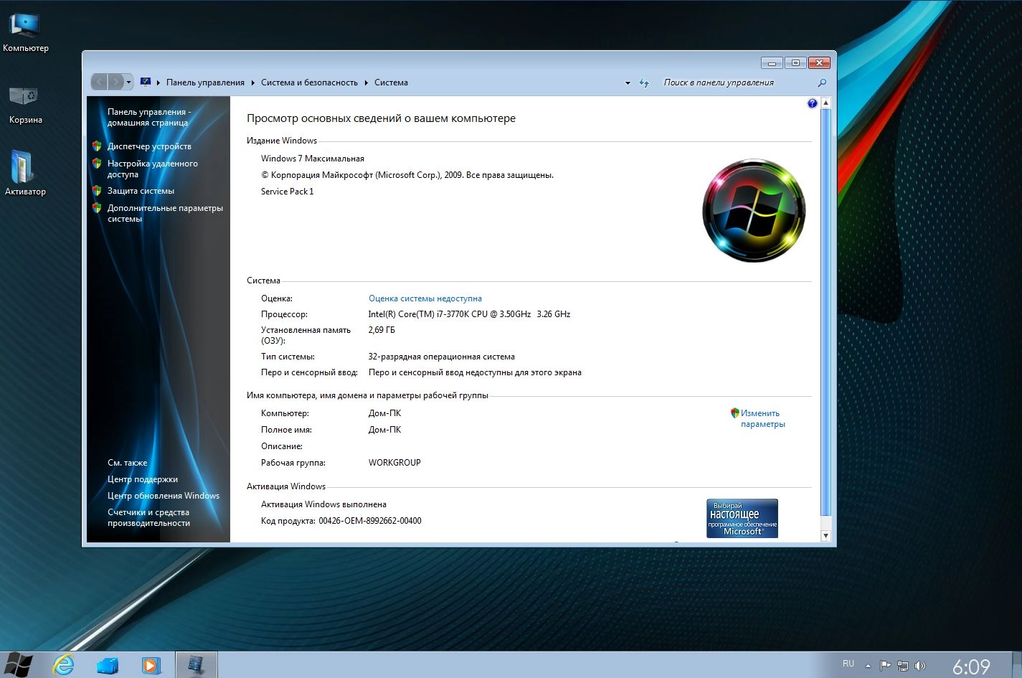Open Диспетчер устройств link
The image size is (1022, 678).
click(149, 146)
